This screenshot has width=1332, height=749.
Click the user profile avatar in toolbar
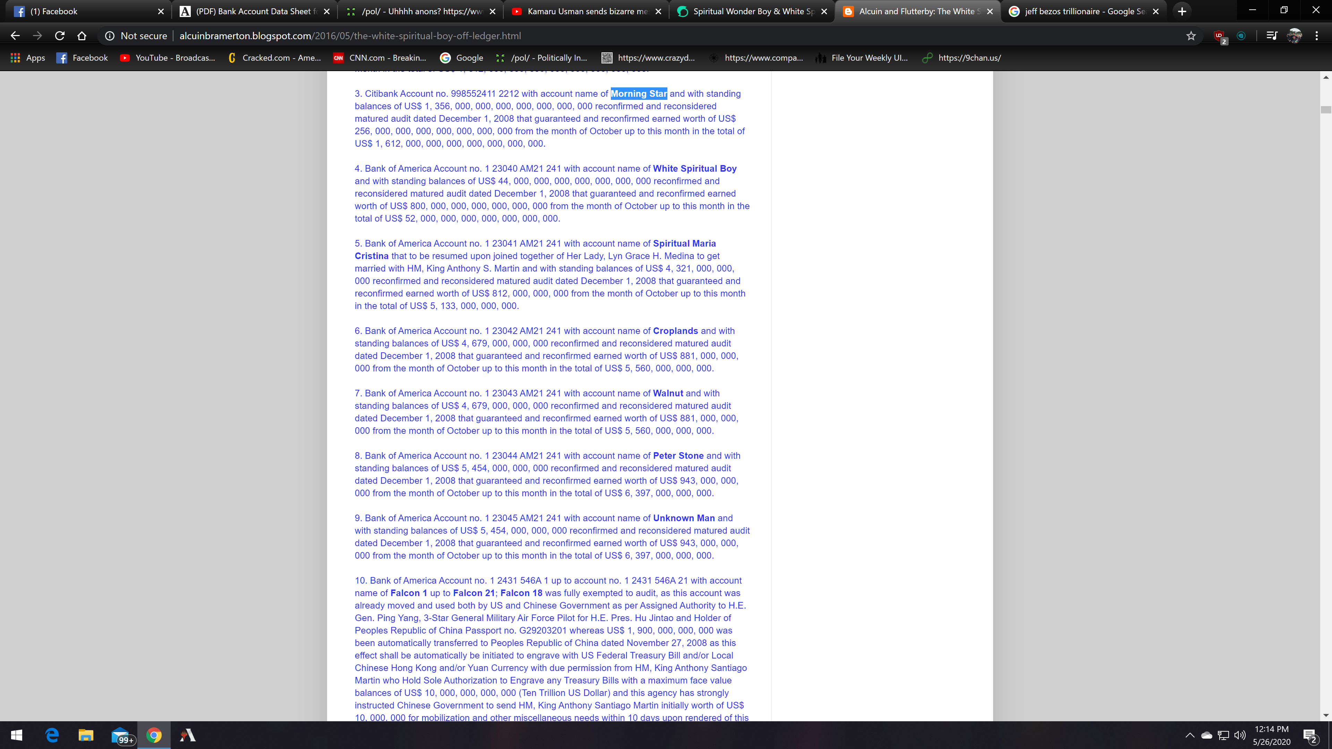[x=1294, y=36]
